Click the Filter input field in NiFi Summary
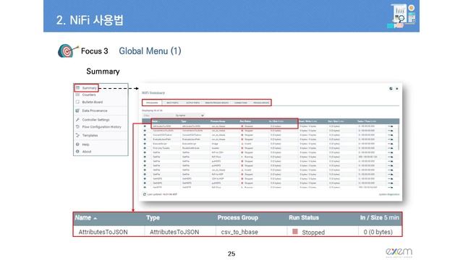 pos(158,116)
